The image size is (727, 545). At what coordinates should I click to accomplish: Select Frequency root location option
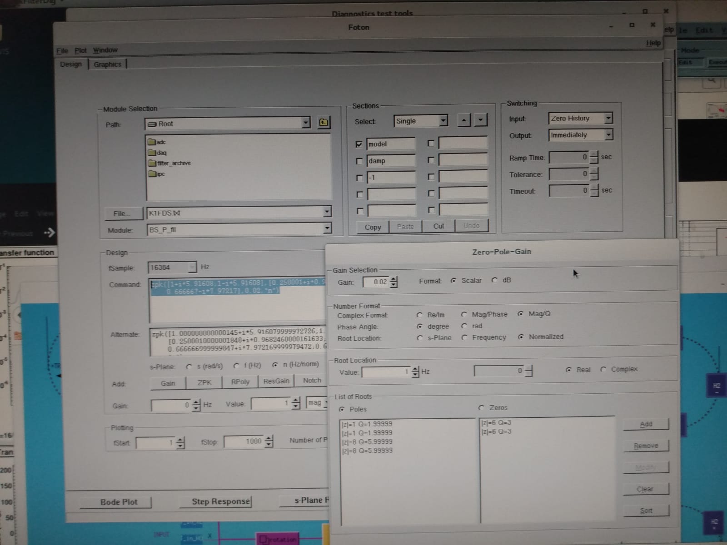(x=464, y=337)
